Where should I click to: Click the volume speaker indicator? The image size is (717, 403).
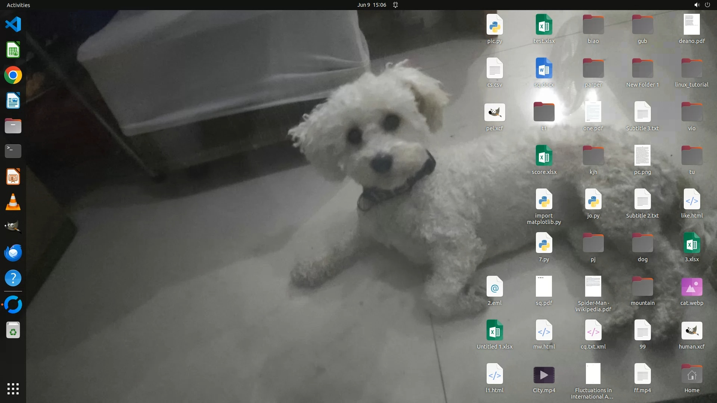pos(696,5)
